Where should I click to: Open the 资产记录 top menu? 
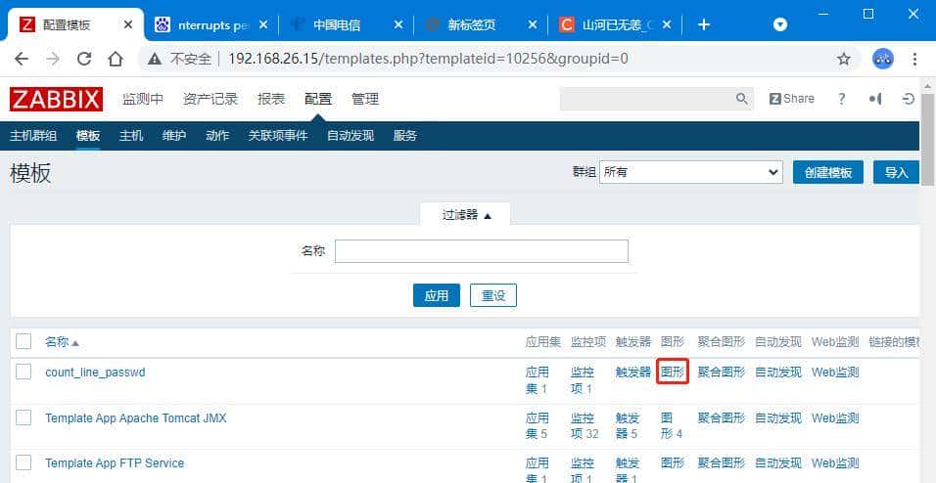click(x=211, y=99)
